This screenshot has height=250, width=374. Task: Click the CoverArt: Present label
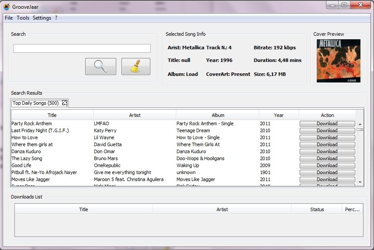(x=228, y=74)
